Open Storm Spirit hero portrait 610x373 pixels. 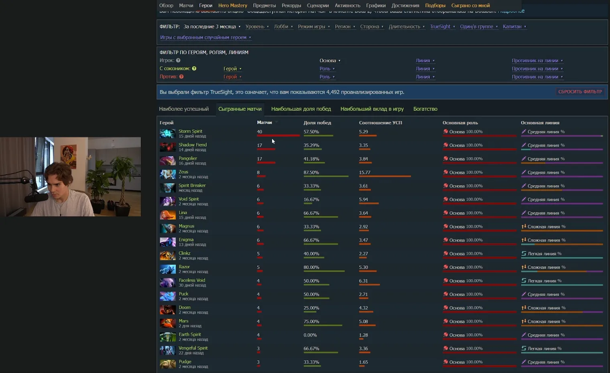[x=168, y=133]
